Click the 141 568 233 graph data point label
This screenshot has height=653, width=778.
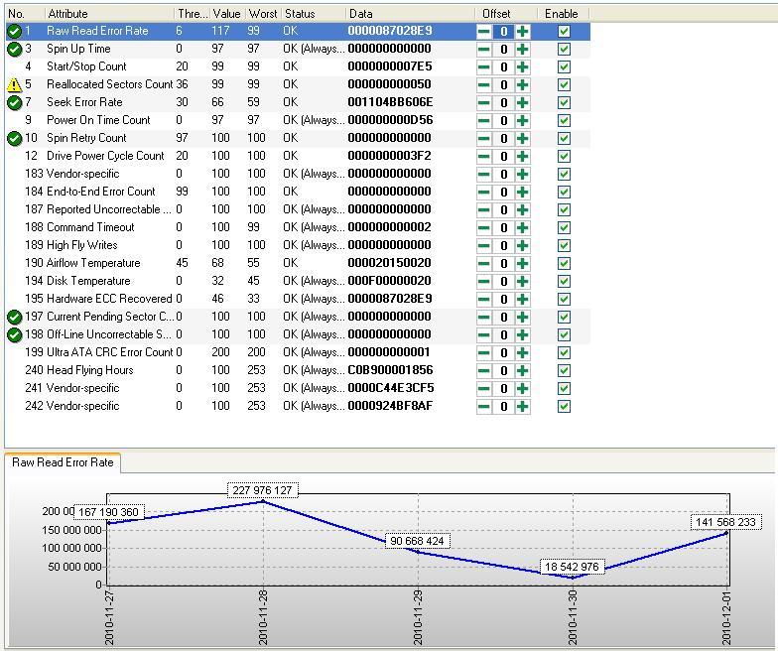pyautogui.click(x=725, y=522)
